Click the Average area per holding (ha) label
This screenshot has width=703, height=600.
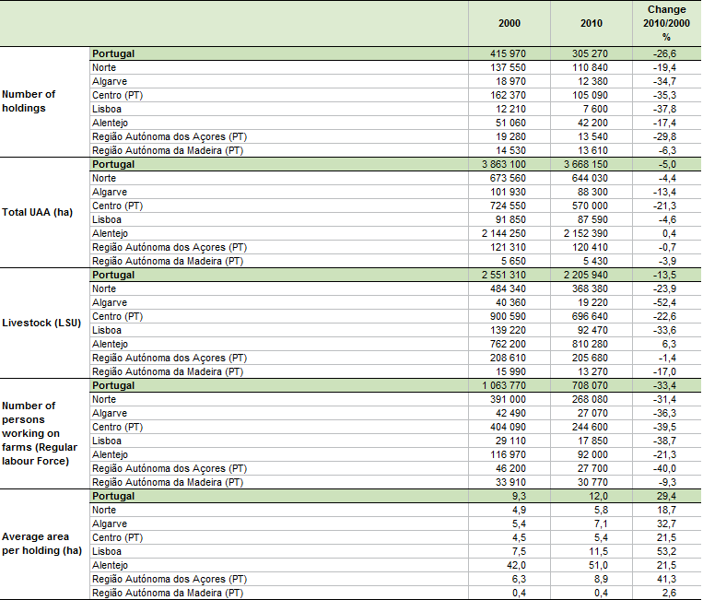pos(40,544)
